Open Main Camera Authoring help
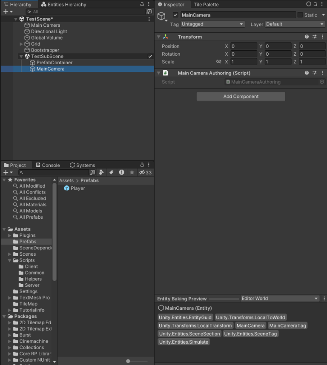327x365 pixels. coord(307,73)
